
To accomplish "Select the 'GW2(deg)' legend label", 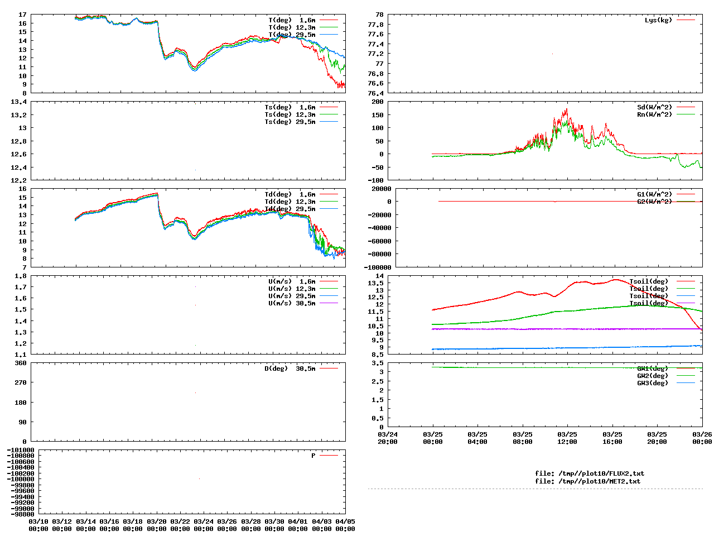I will (653, 376).
